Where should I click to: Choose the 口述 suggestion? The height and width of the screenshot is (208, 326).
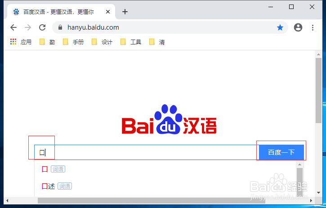(57, 186)
